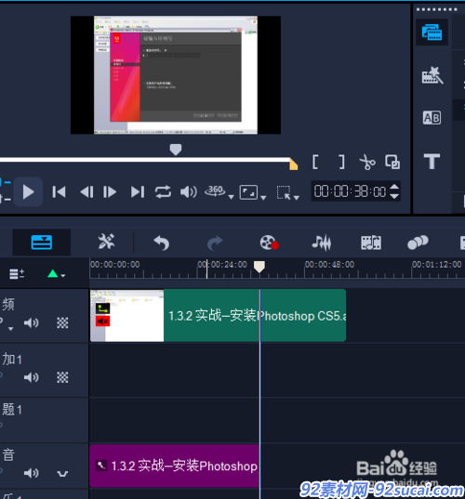Click the orange trim marker end handle

pos(293,164)
